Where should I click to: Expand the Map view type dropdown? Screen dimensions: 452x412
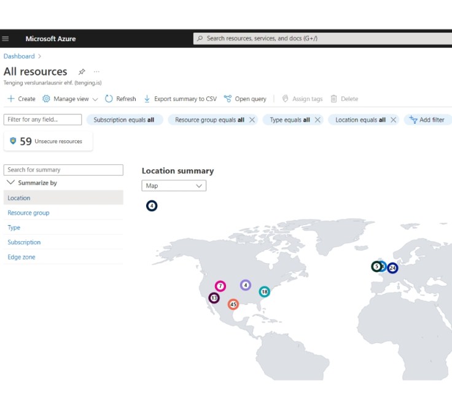[x=174, y=186]
